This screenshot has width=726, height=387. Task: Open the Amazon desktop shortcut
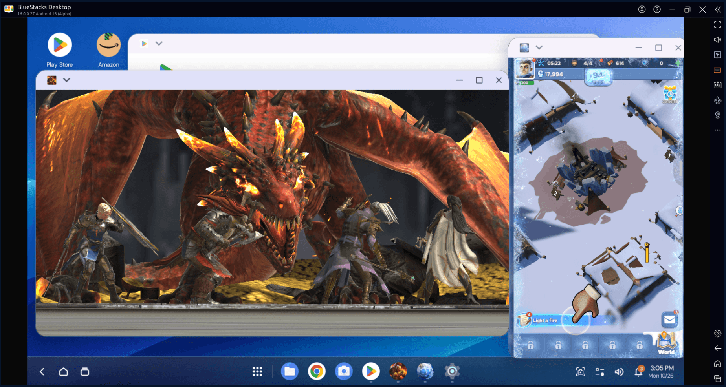click(x=108, y=50)
